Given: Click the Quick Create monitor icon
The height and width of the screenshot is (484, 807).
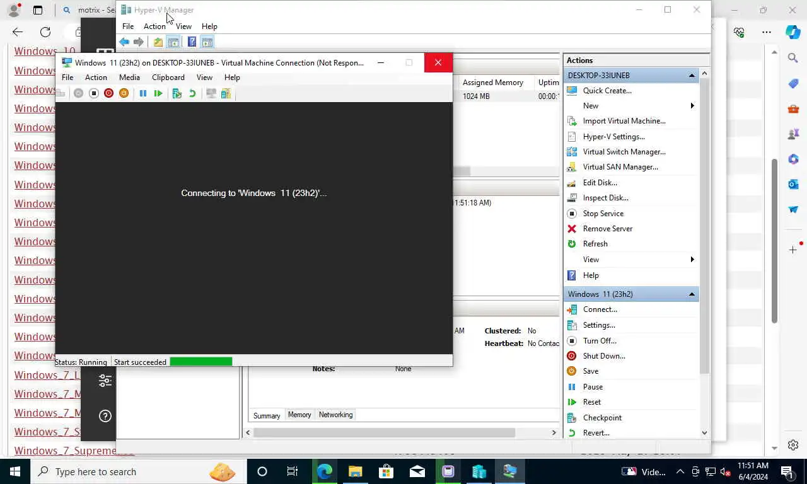Looking at the screenshot, I should pos(572,91).
